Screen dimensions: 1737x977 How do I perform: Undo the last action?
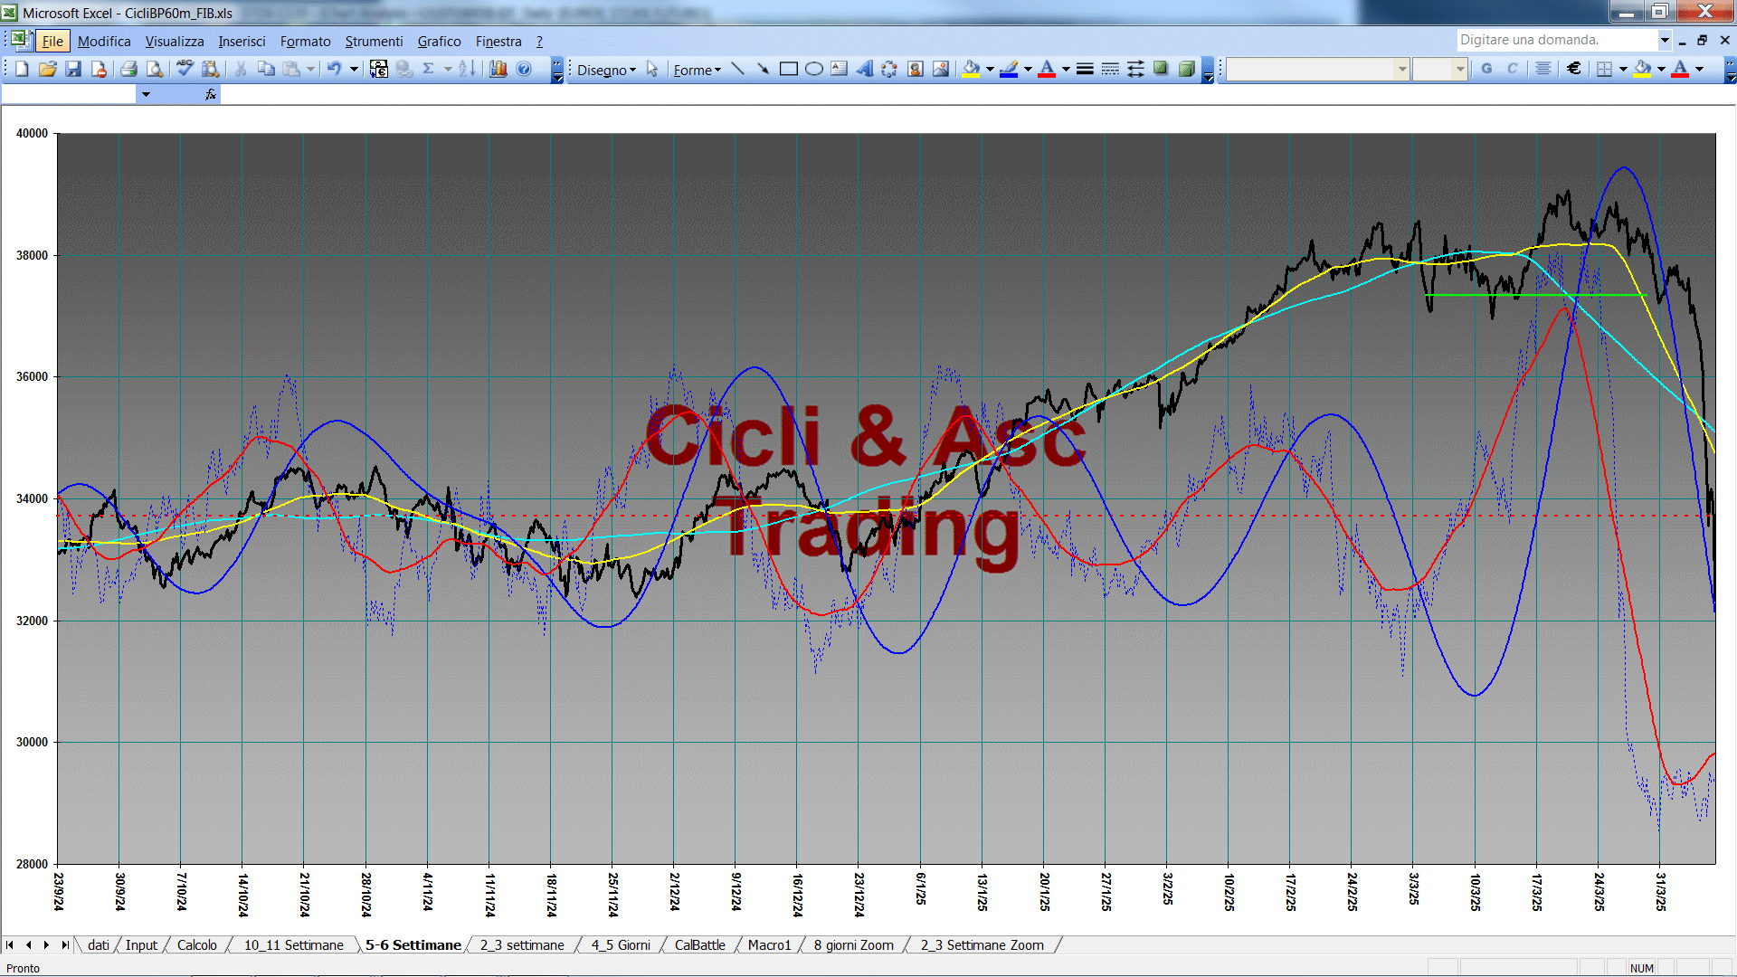(335, 69)
